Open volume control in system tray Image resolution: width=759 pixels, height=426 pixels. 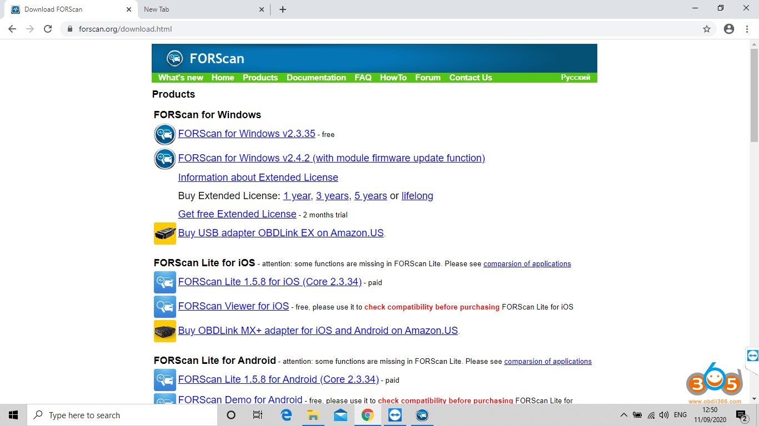coord(663,415)
